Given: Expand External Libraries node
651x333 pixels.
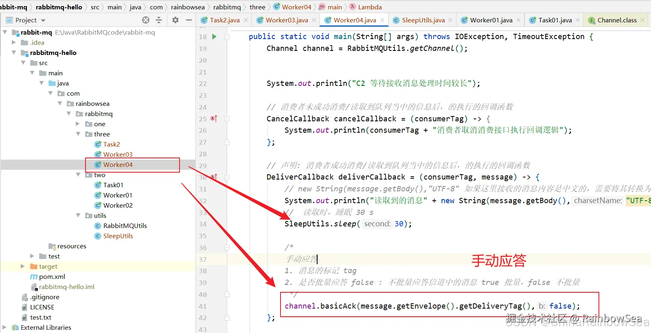Looking at the screenshot, I should (x=4, y=327).
